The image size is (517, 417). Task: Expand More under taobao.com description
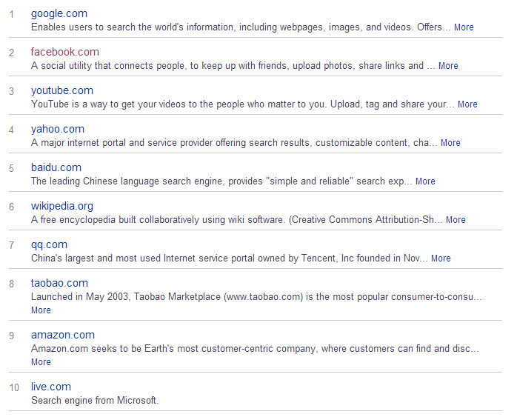(41, 310)
